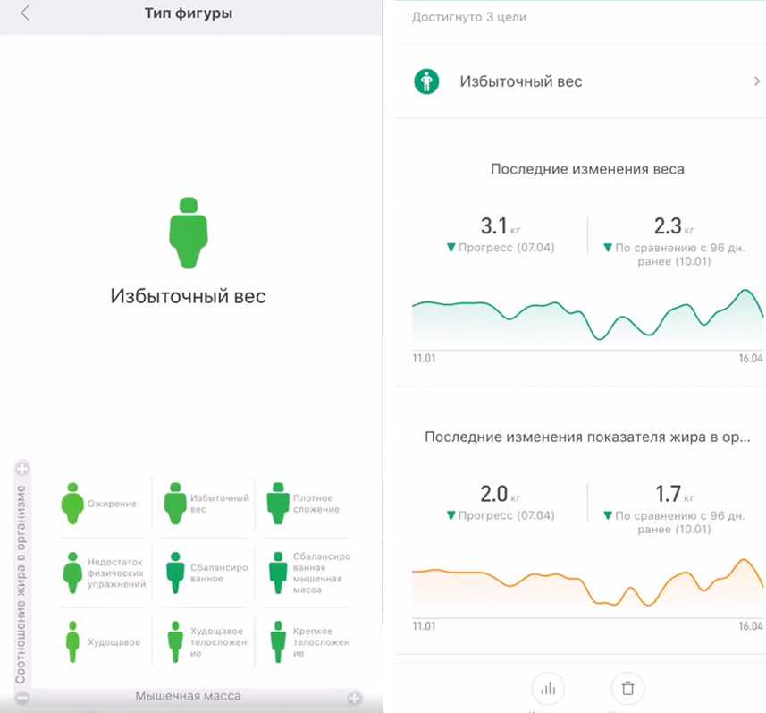Select the Крепкое телосложение figure icon
This screenshot has height=713, width=766.
[x=279, y=642]
